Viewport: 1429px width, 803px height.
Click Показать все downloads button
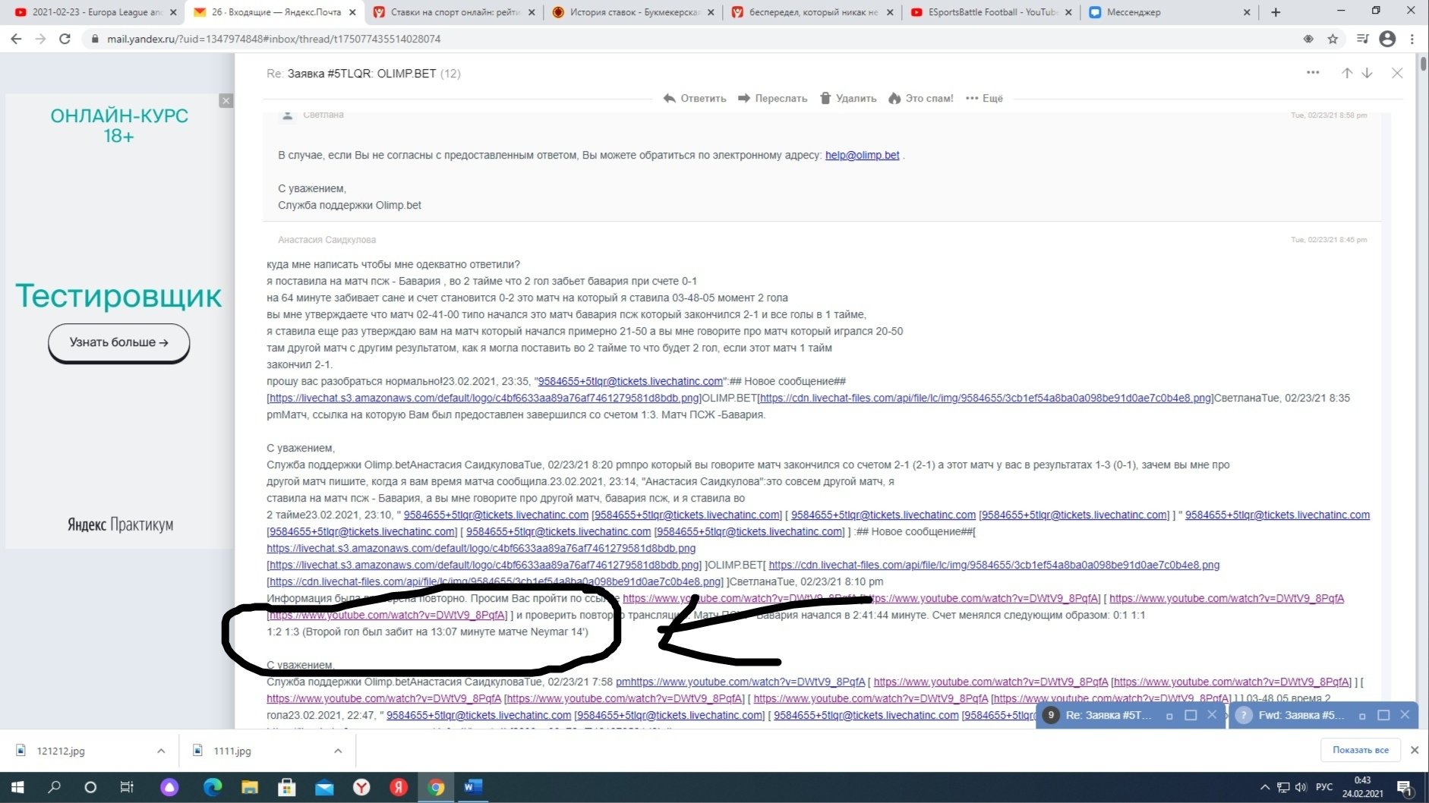pos(1360,750)
